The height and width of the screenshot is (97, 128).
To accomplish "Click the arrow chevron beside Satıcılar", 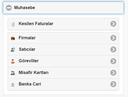I will [113, 49].
